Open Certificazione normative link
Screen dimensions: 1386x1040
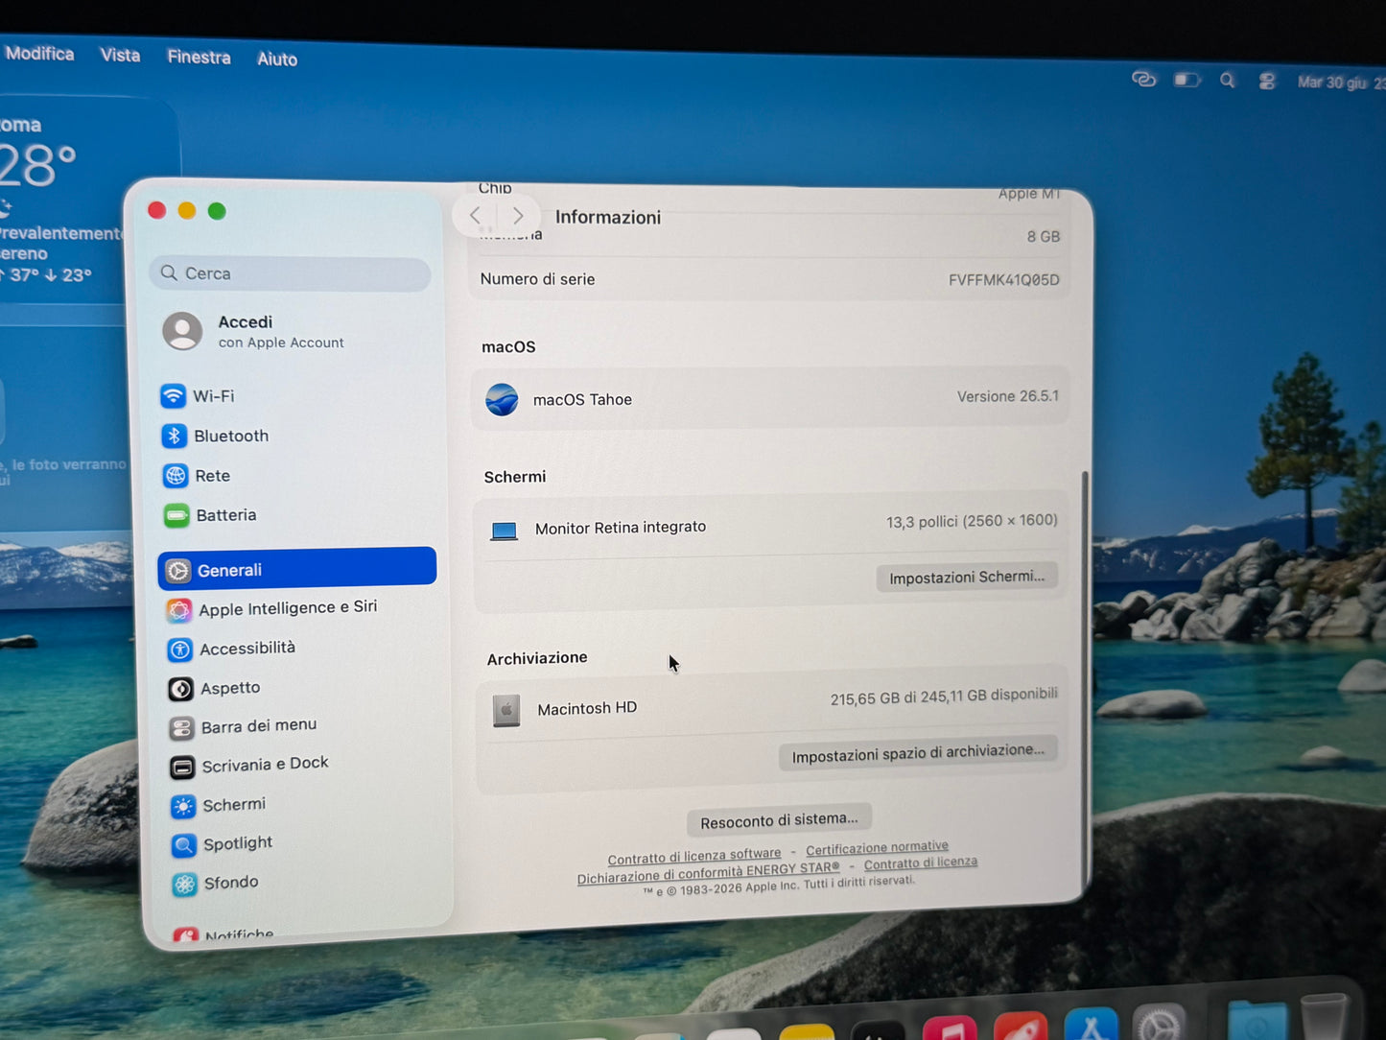click(877, 848)
